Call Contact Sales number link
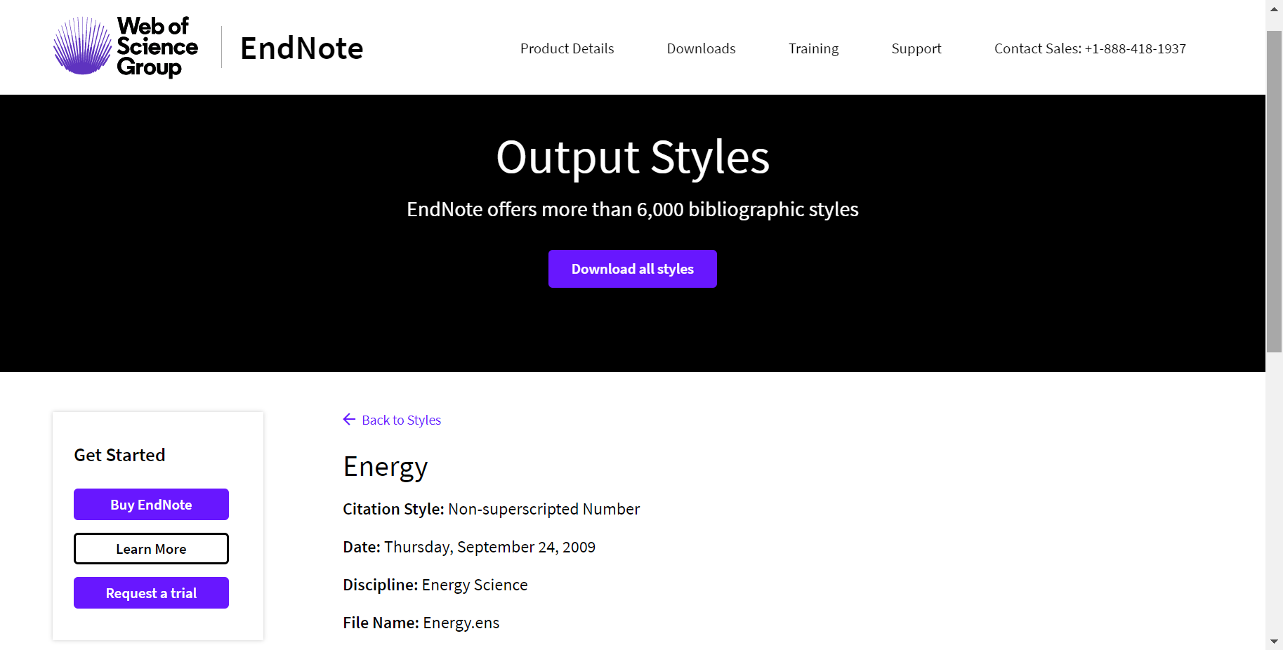This screenshot has height=650, width=1283. point(1090,48)
